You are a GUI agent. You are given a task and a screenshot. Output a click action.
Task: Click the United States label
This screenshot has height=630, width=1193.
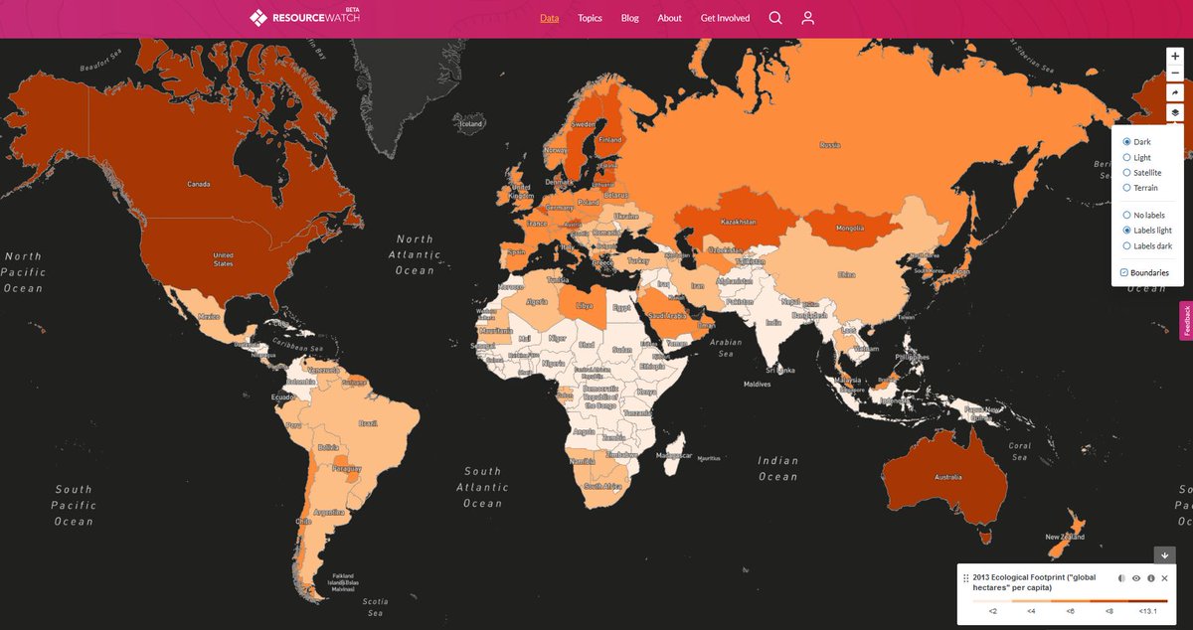coord(224,259)
